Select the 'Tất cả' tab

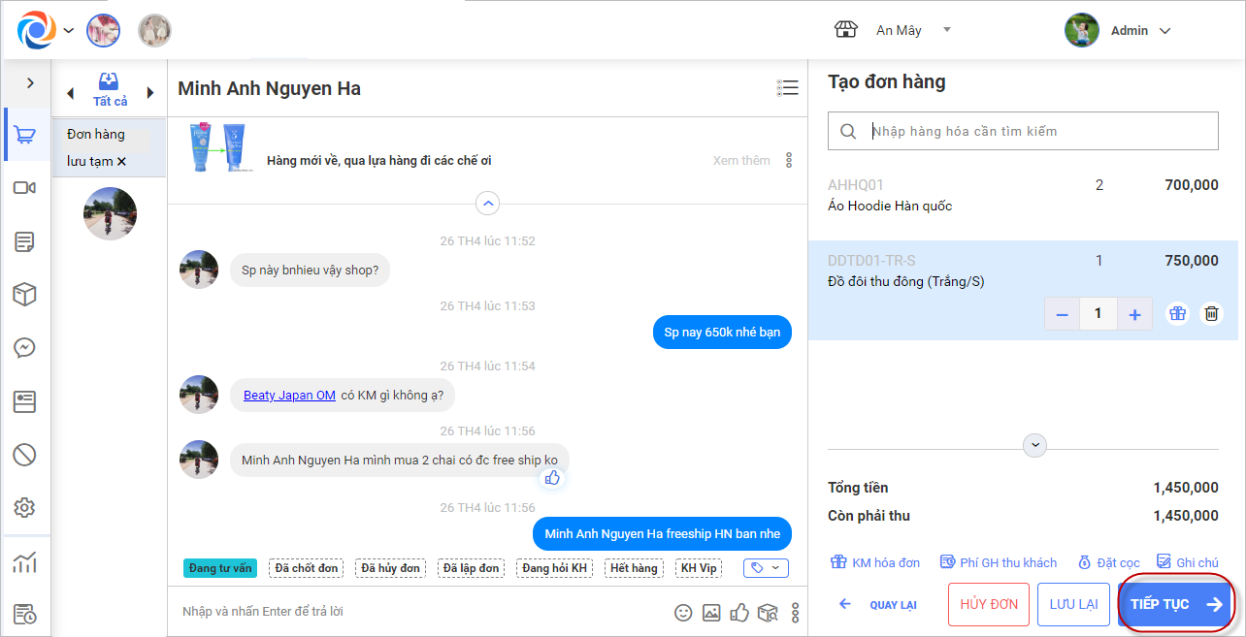(x=110, y=91)
